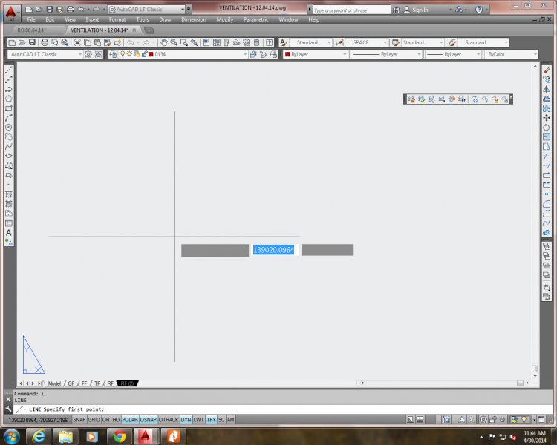Toggle OSNAP in status bar
Image resolution: width=557 pixels, height=445 pixels.
(148, 420)
